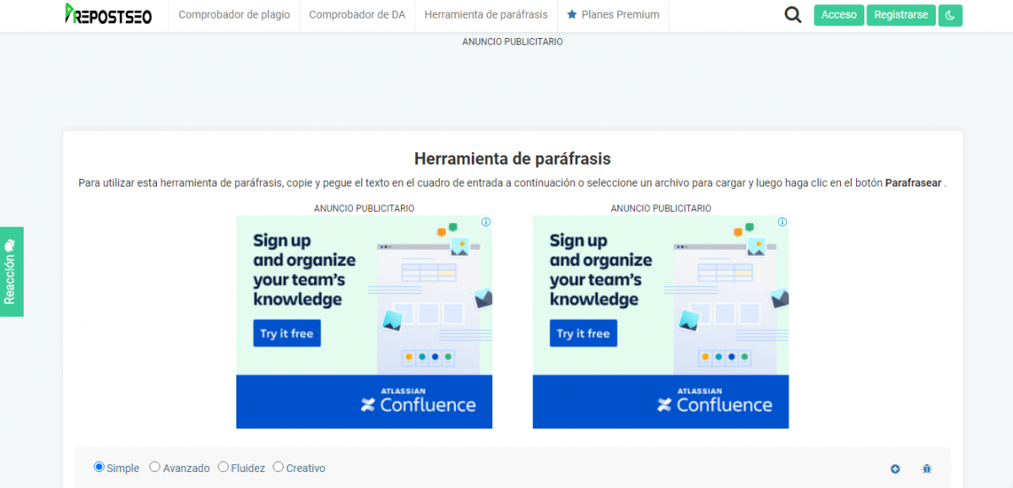Open Planes Premium page
The image size is (1013, 488).
pos(613,15)
